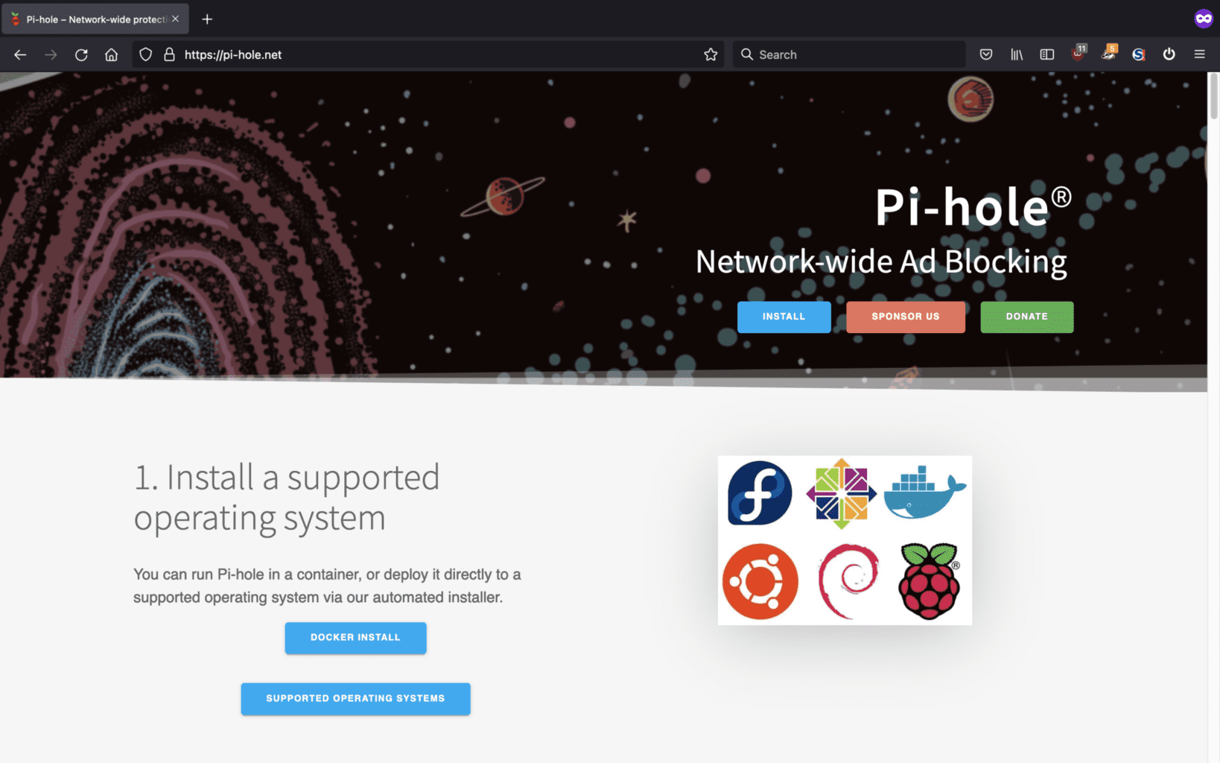Open the DOCKER INSTALL link
Viewport: 1220px width, 763px height.
(x=355, y=638)
